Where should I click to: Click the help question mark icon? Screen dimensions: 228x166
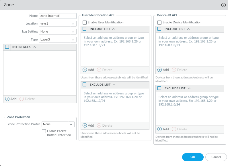click(223, 5)
